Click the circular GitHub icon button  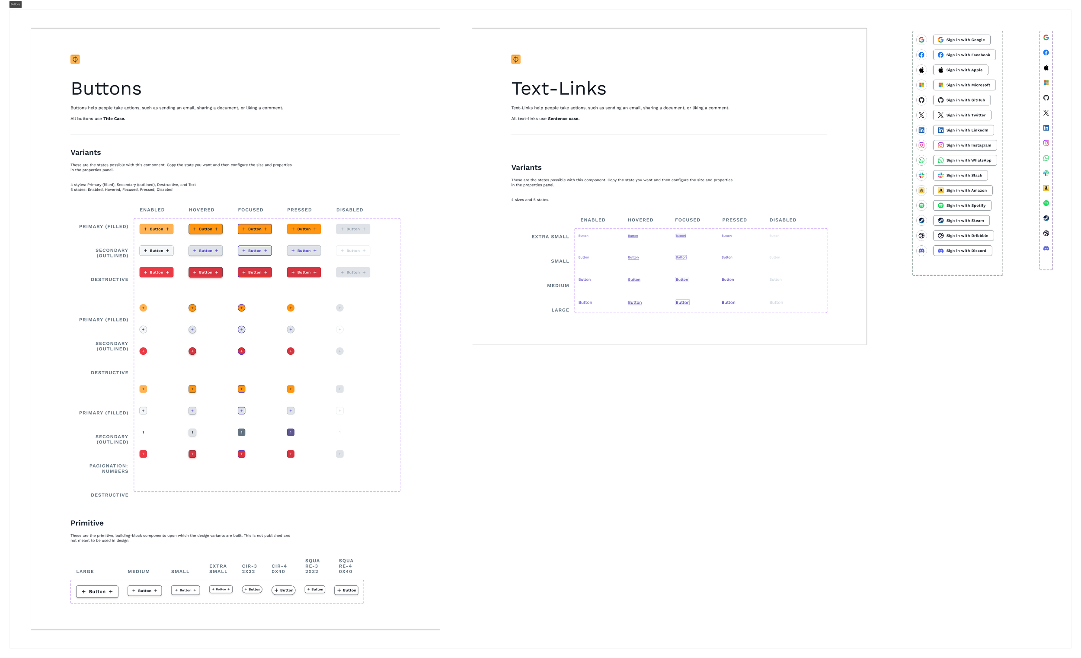pyautogui.click(x=921, y=100)
